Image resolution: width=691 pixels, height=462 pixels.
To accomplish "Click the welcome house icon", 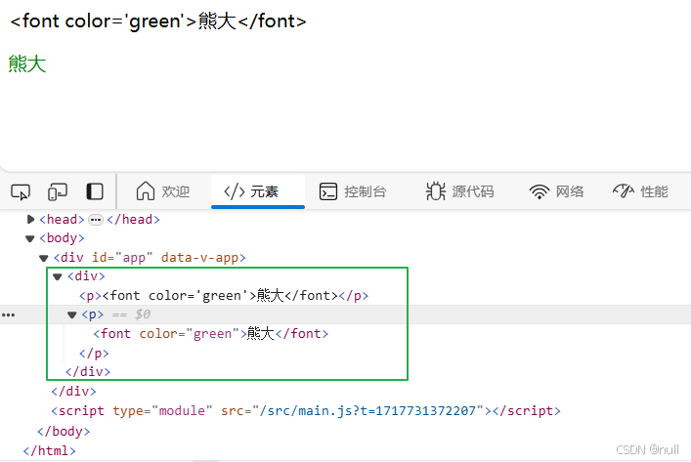I will [146, 191].
